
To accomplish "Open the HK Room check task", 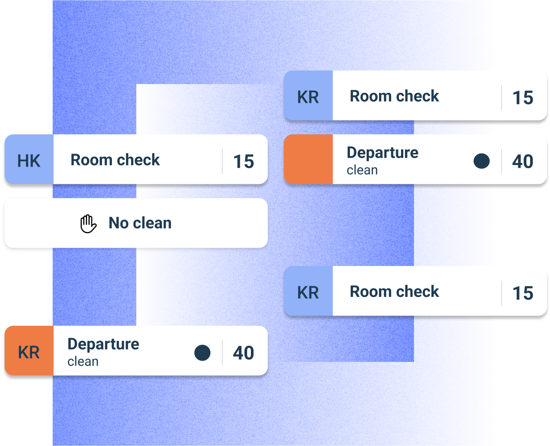I will pos(115,160).
